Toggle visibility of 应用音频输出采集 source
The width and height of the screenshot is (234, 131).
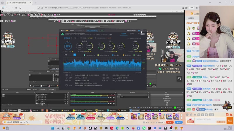click(65, 94)
